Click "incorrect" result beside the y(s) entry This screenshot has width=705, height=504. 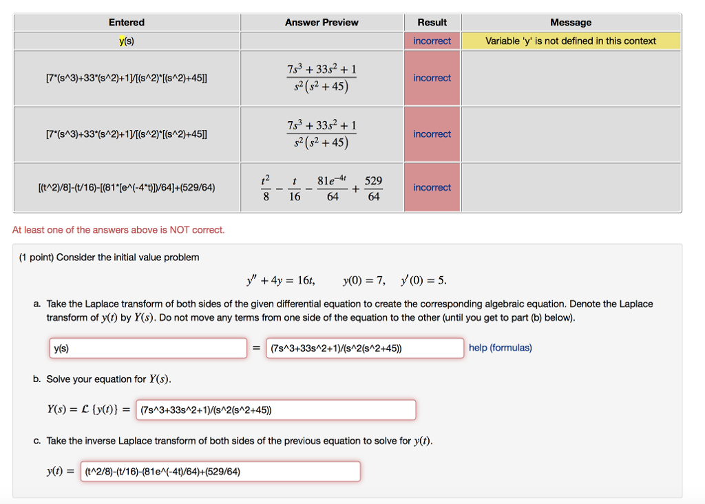[x=432, y=41]
